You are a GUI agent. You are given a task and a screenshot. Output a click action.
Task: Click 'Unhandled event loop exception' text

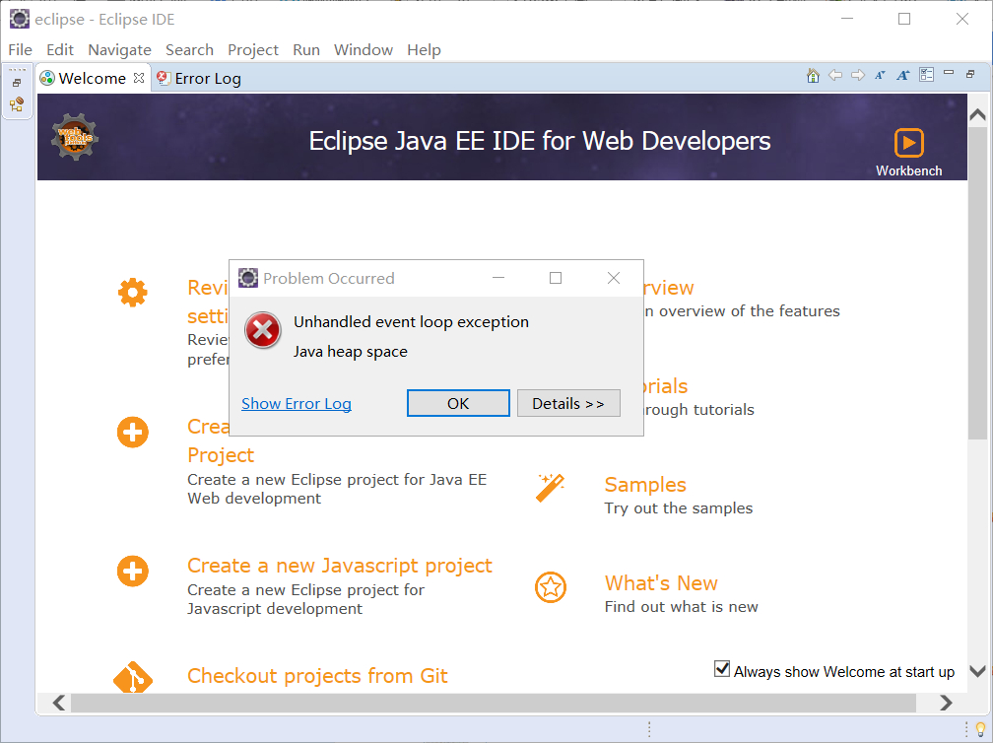411,322
